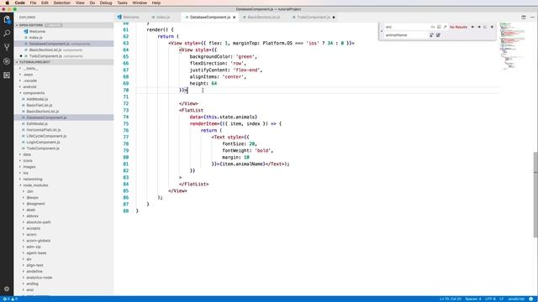
Task: Open the Debug view in activity bar
Action: (7, 61)
